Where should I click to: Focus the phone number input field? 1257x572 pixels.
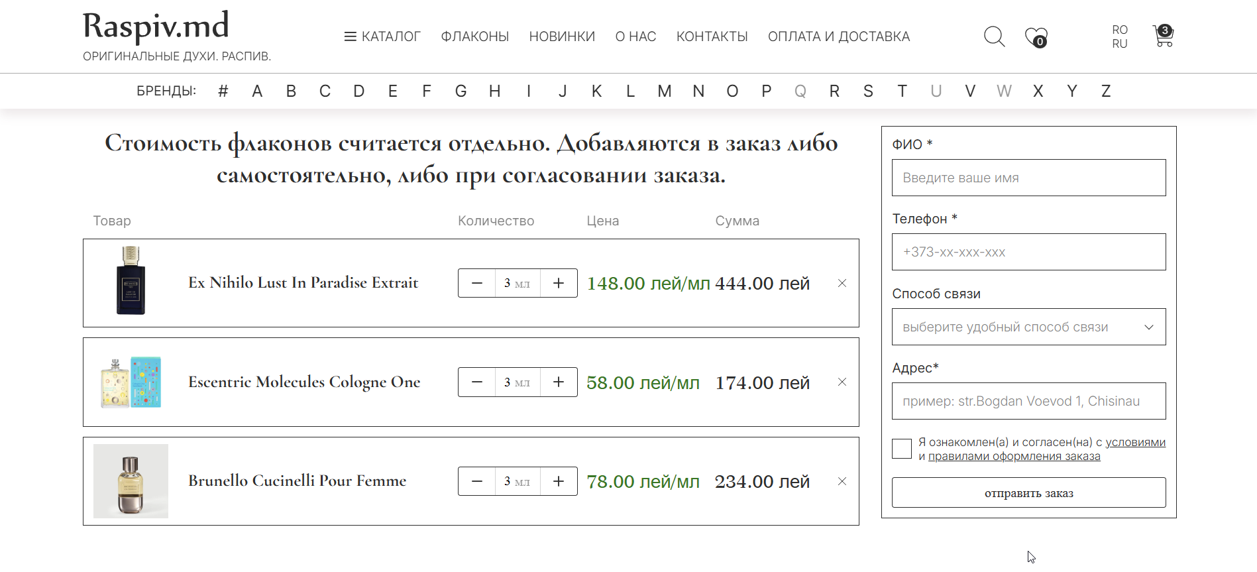(1028, 252)
